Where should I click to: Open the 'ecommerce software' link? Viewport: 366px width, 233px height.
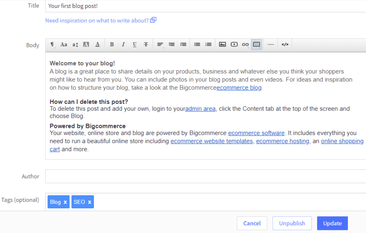point(256,133)
